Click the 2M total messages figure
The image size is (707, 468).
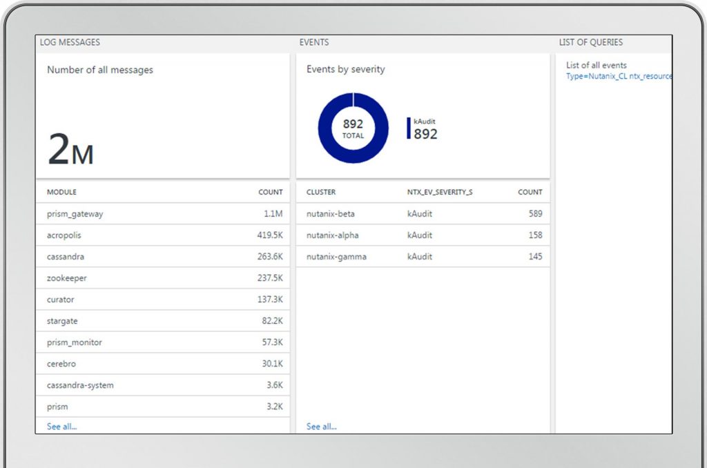[x=70, y=149]
